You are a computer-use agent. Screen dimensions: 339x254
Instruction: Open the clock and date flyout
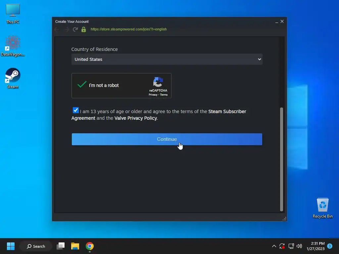pyautogui.click(x=315, y=246)
